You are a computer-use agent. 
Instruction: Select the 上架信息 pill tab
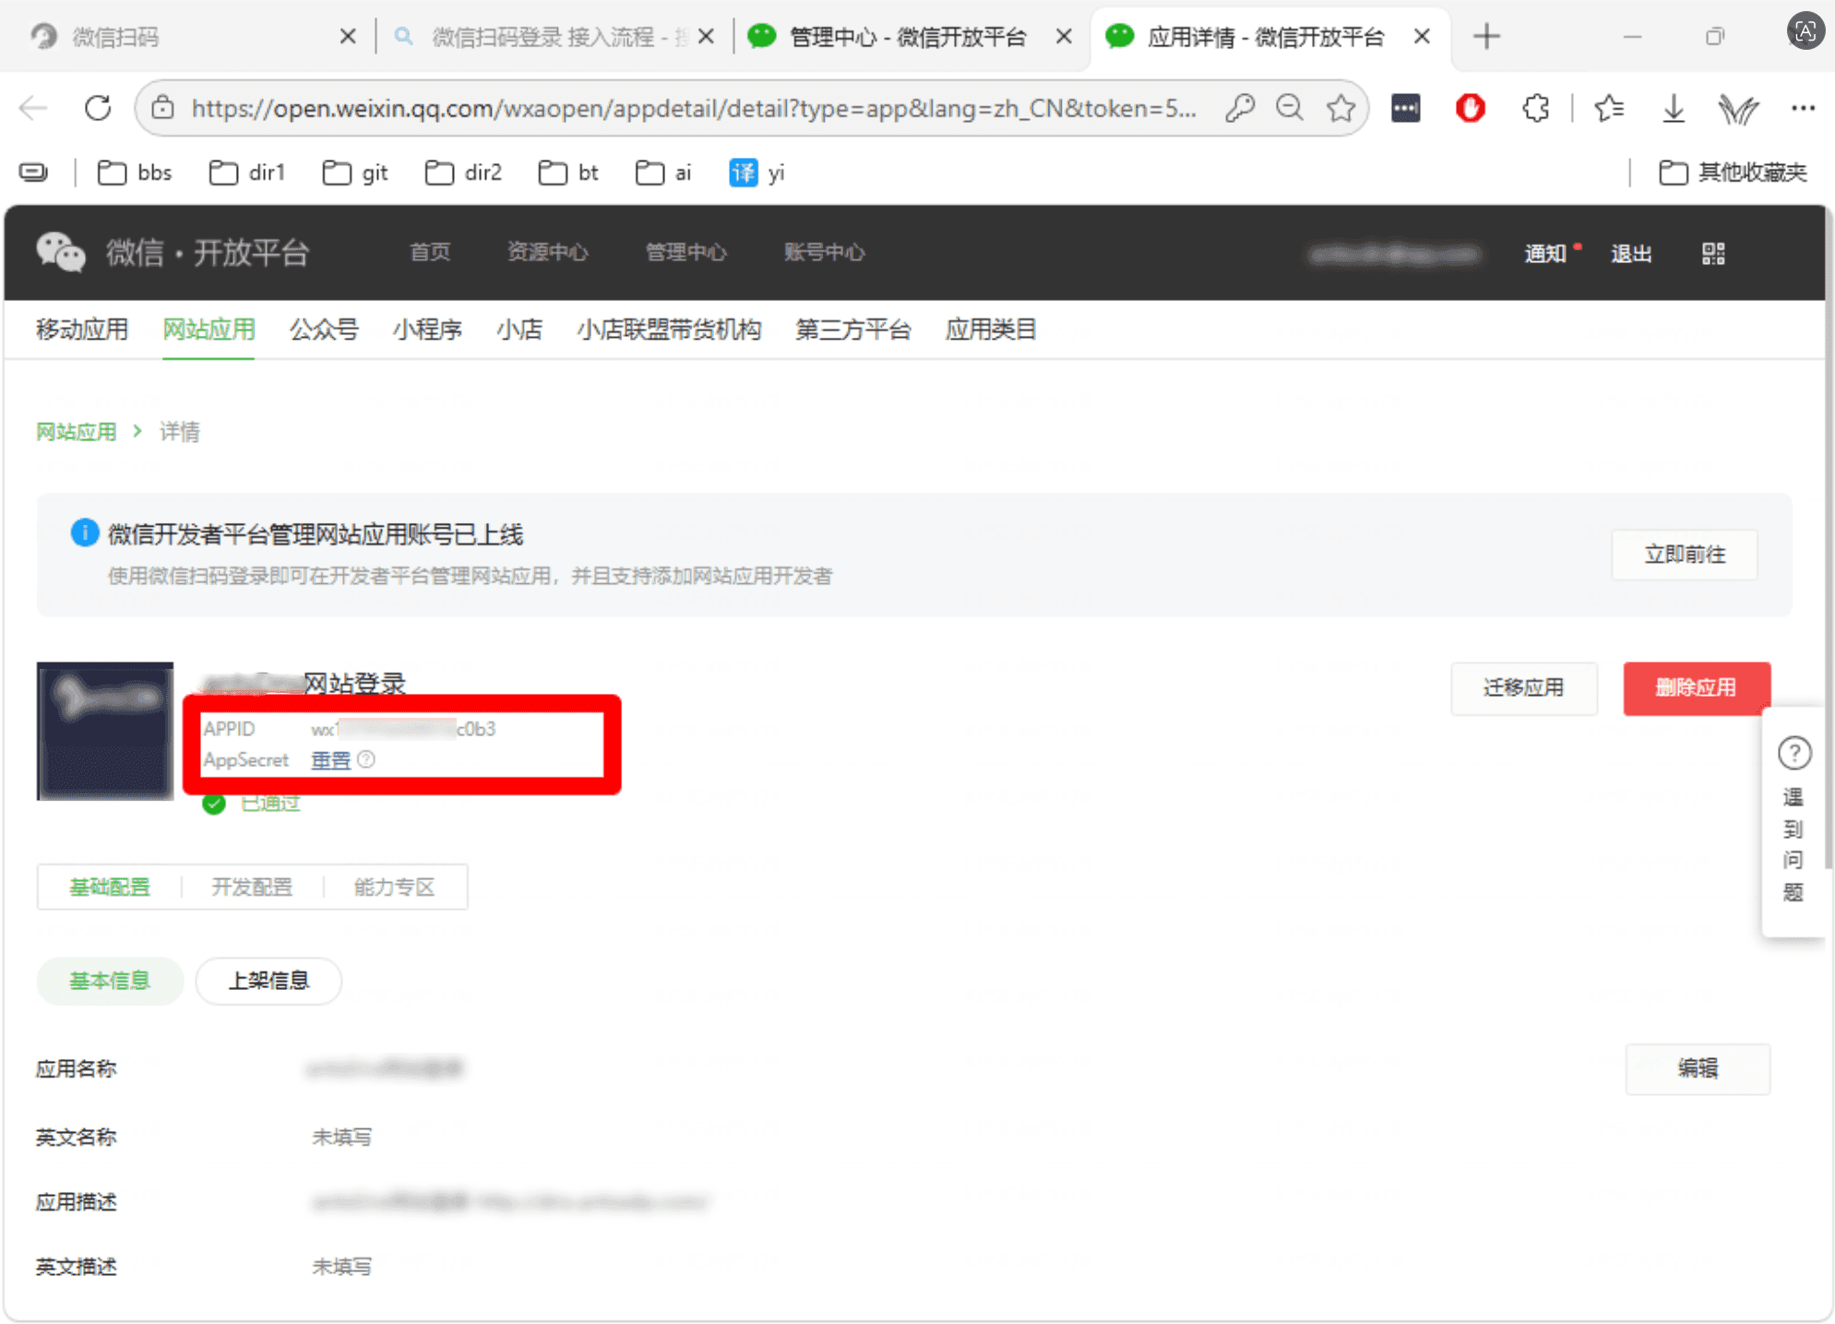pos(268,980)
